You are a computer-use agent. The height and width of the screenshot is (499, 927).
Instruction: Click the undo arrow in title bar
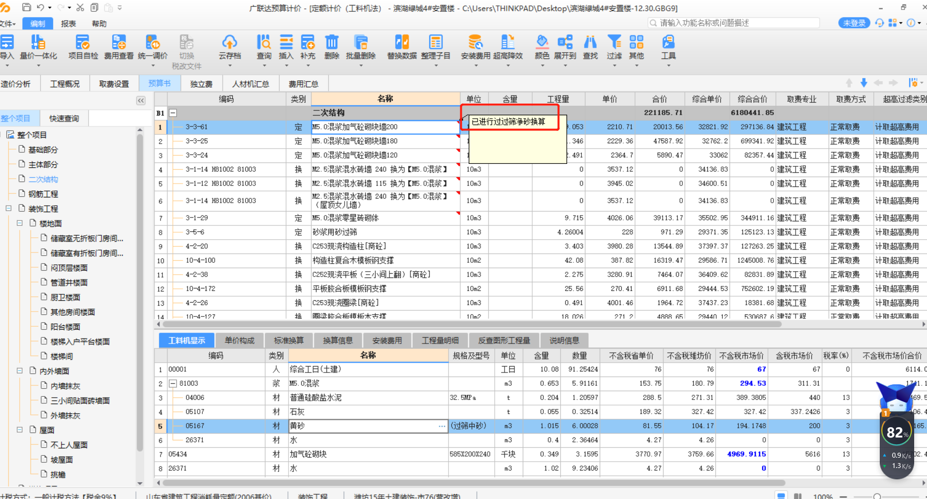pos(40,7)
